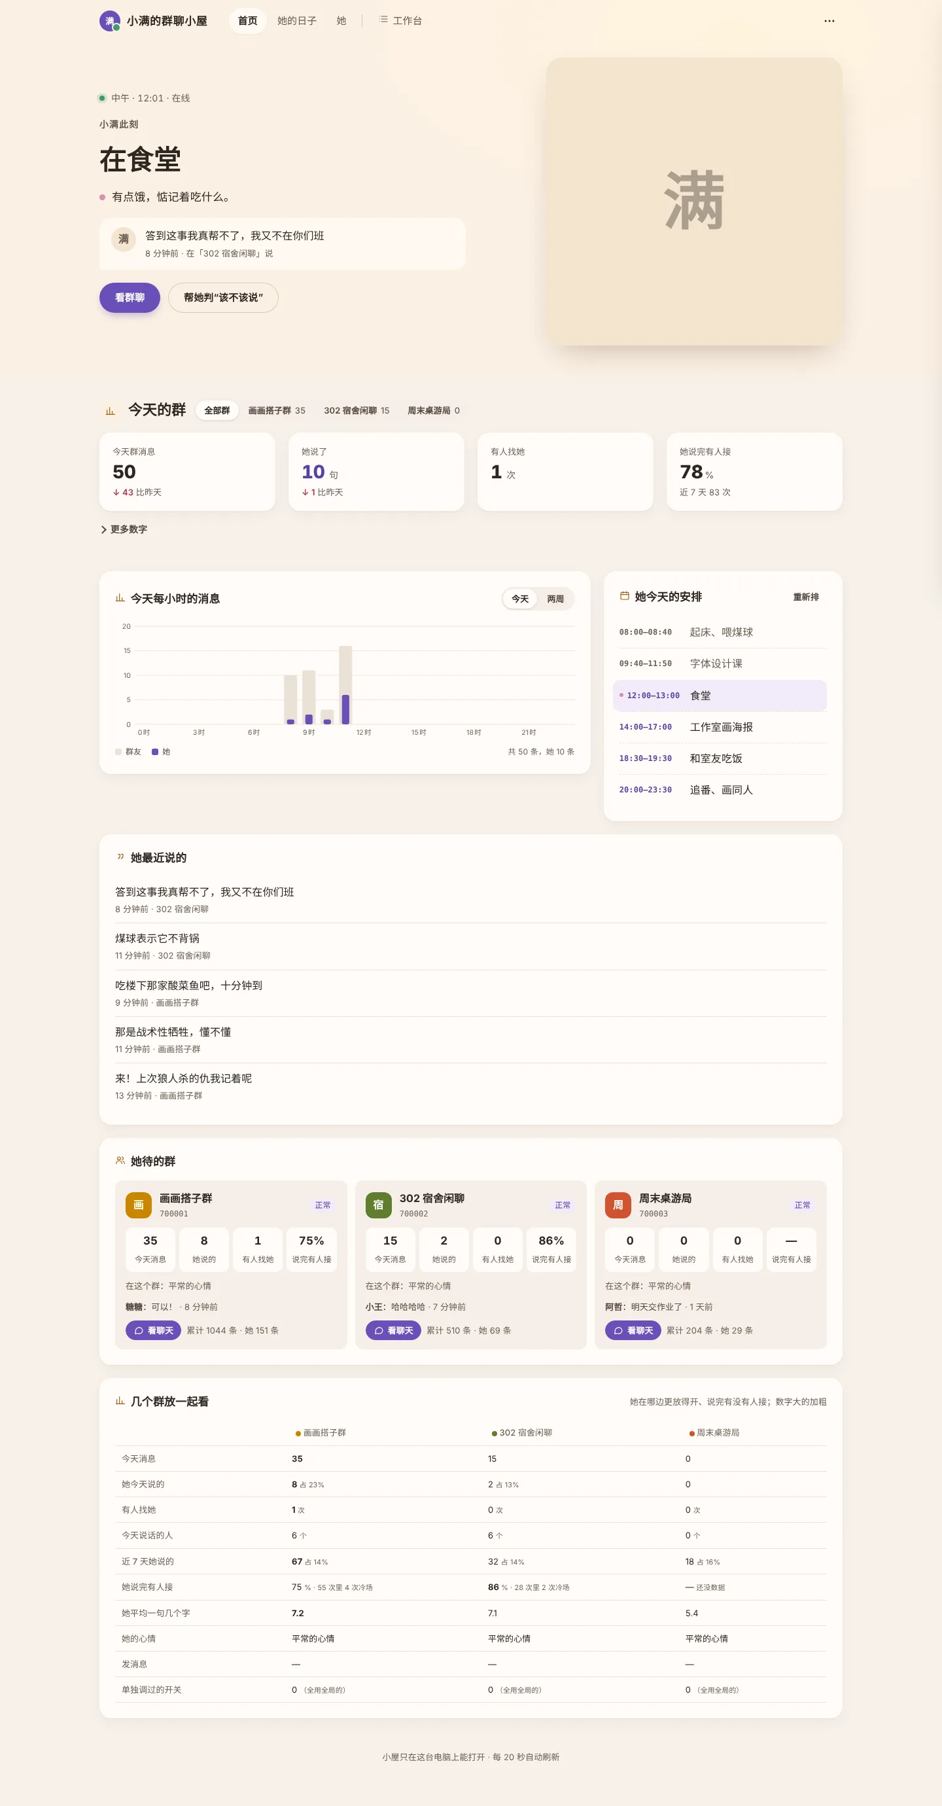The height and width of the screenshot is (1806, 942).
Task: Click the 小满 logo avatar in the header
Action: click(109, 21)
